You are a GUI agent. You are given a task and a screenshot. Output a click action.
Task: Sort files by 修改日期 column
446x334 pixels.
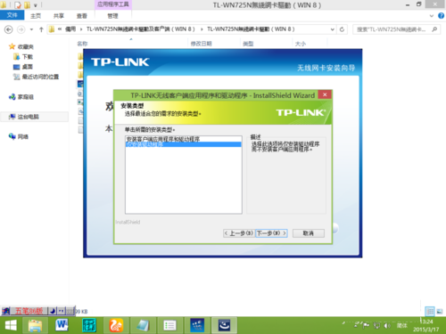coord(201,44)
